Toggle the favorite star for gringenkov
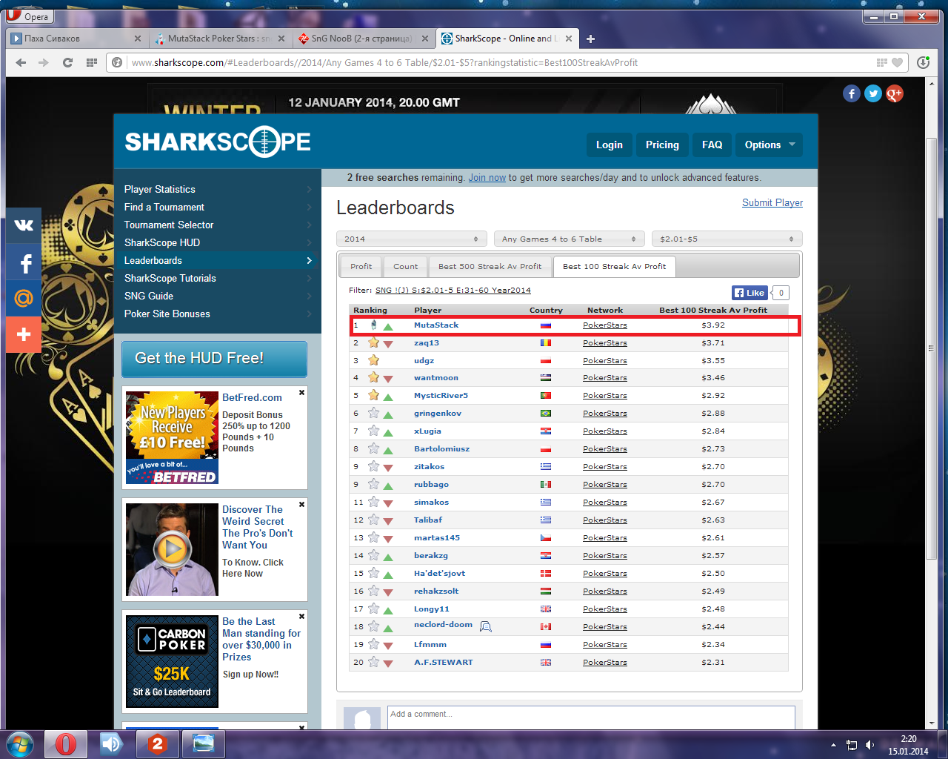 tap(374, 413)
